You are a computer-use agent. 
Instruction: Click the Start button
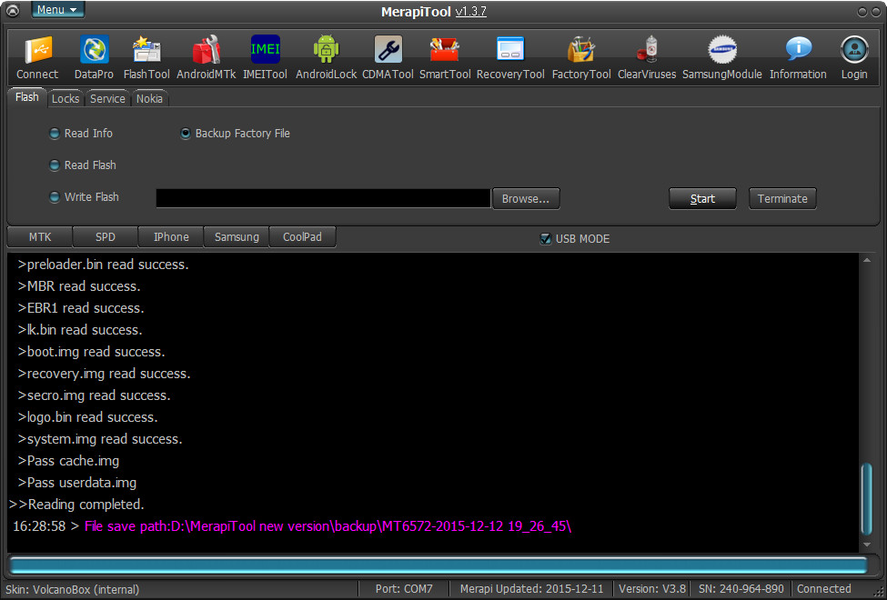pyautogui.click(x=702, y=198)
